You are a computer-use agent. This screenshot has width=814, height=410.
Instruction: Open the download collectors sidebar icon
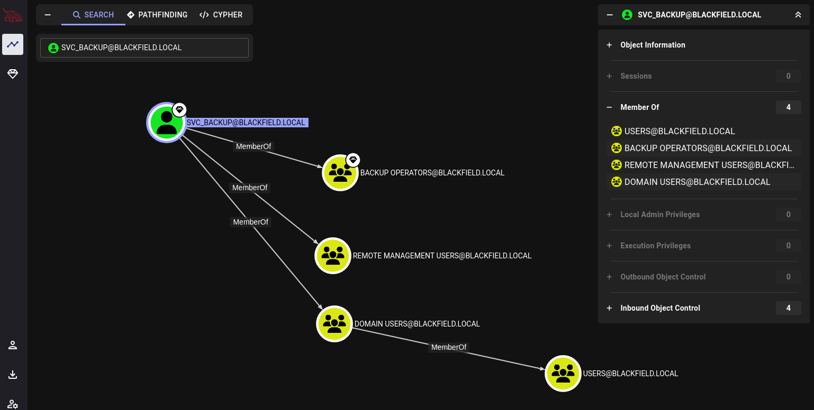(13, 375)
